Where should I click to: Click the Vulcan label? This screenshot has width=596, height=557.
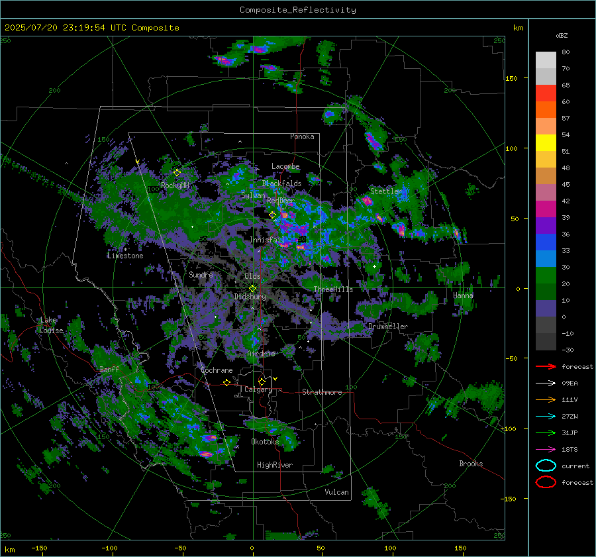coord(337,491)
